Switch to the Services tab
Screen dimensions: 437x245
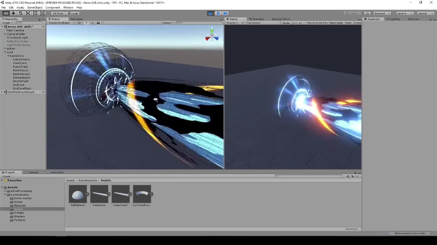[x=413, y=19]
